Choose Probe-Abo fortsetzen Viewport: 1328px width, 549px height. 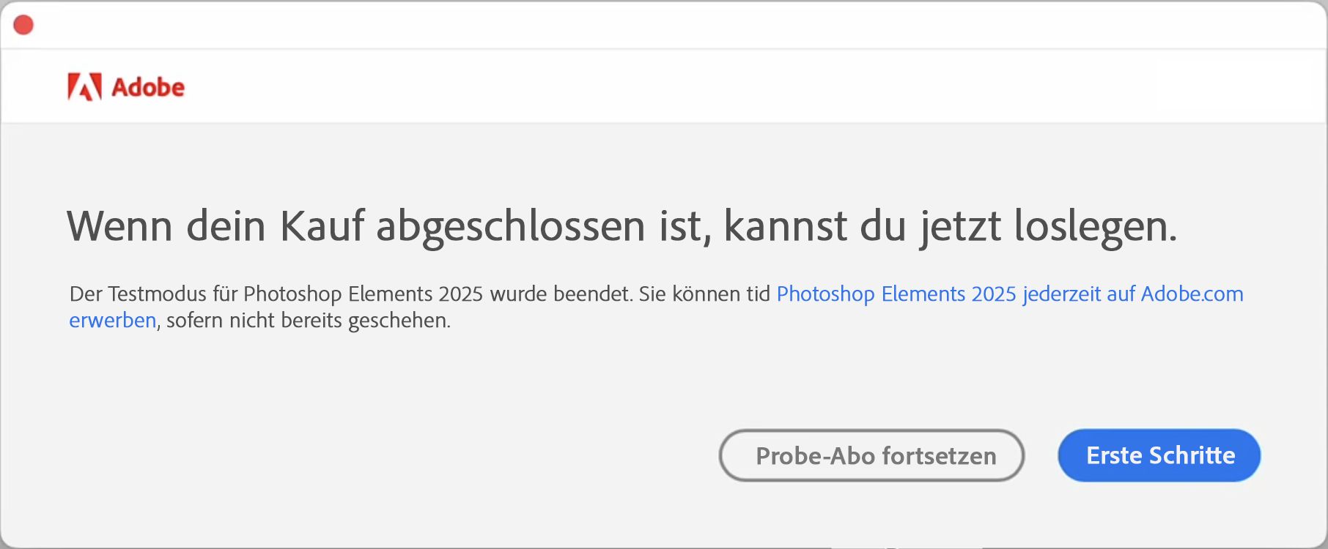pos(872,455)
